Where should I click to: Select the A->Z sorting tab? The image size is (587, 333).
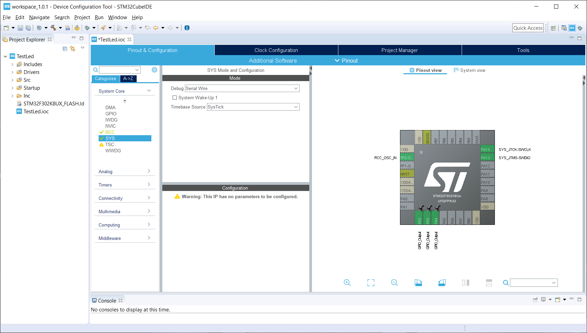(128, 79)
